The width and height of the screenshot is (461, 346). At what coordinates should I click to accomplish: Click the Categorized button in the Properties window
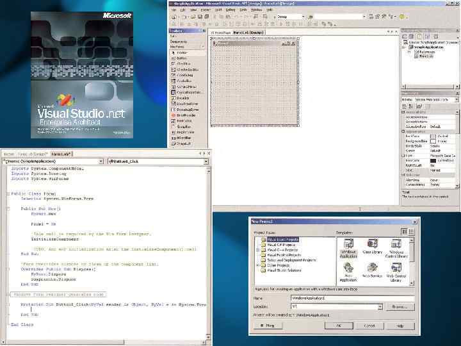pos(405,106)
